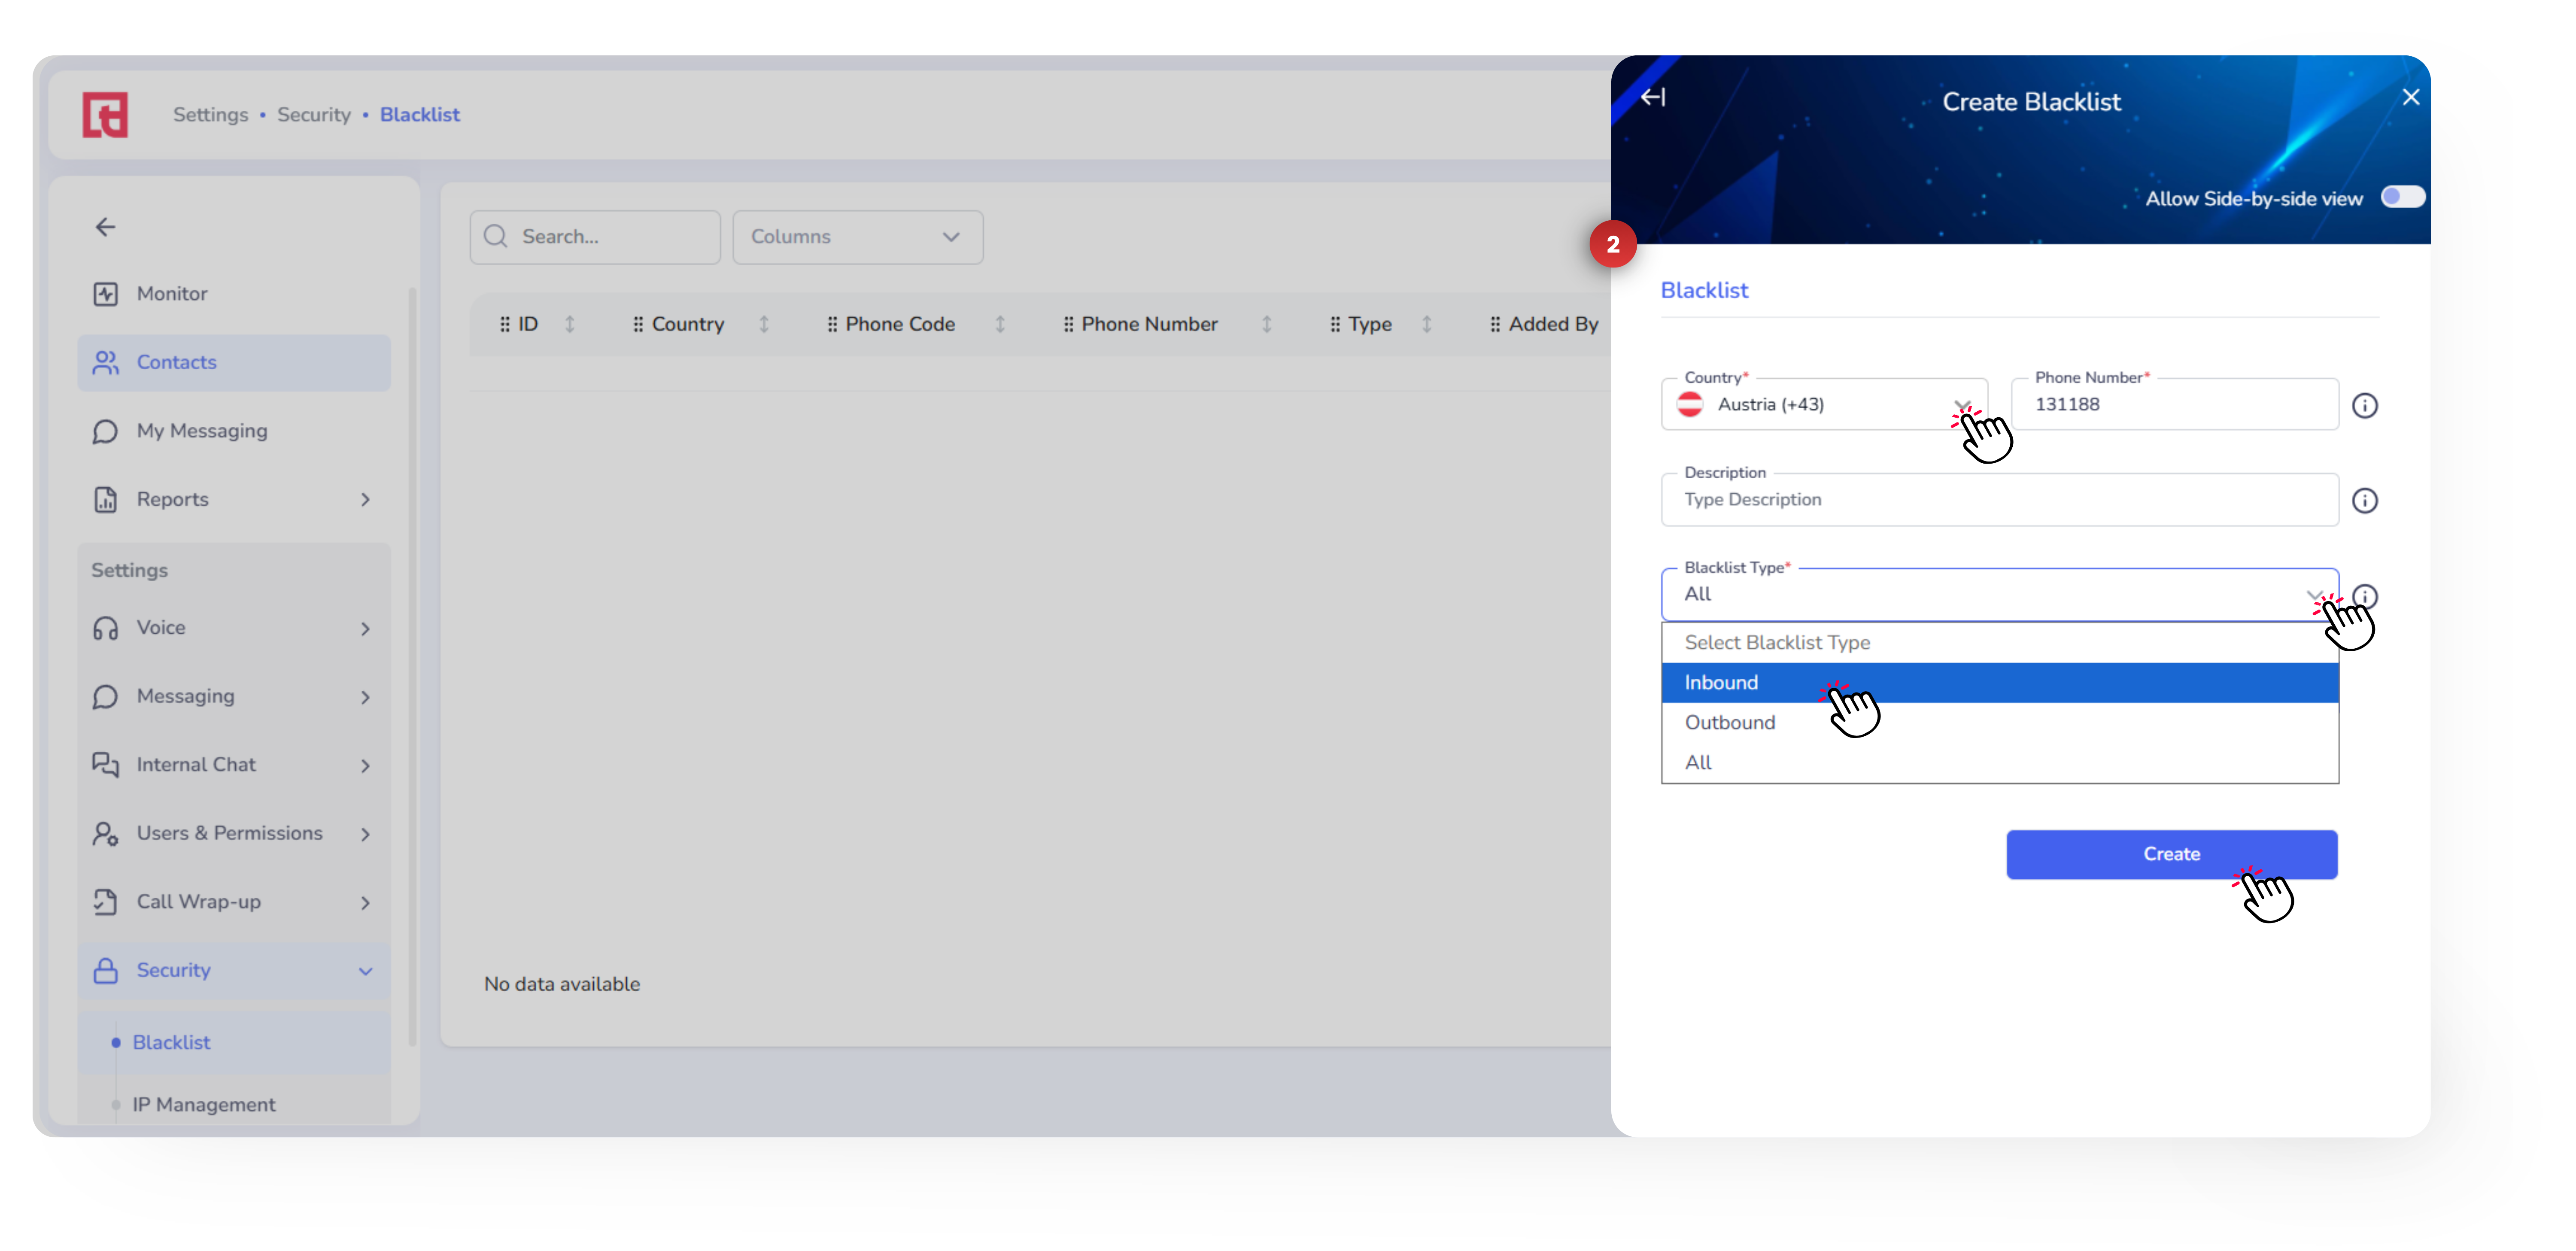Click the app logo in header

(x=105, y=115)
